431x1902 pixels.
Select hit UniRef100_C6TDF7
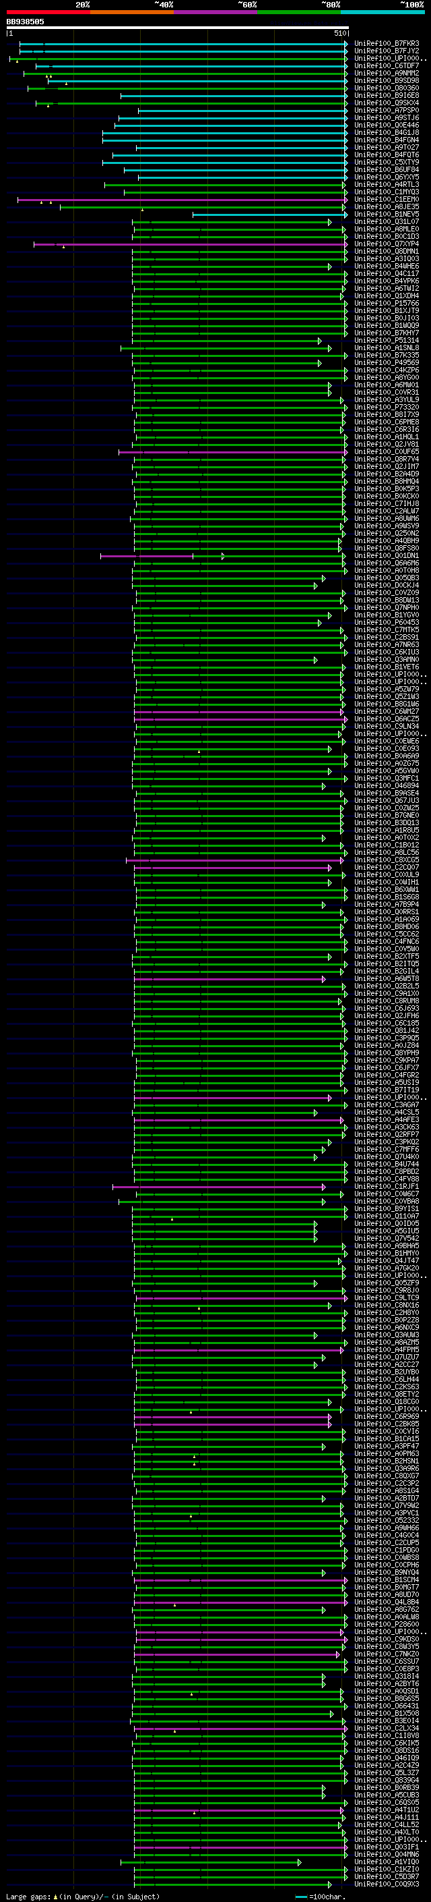[387, 65]
